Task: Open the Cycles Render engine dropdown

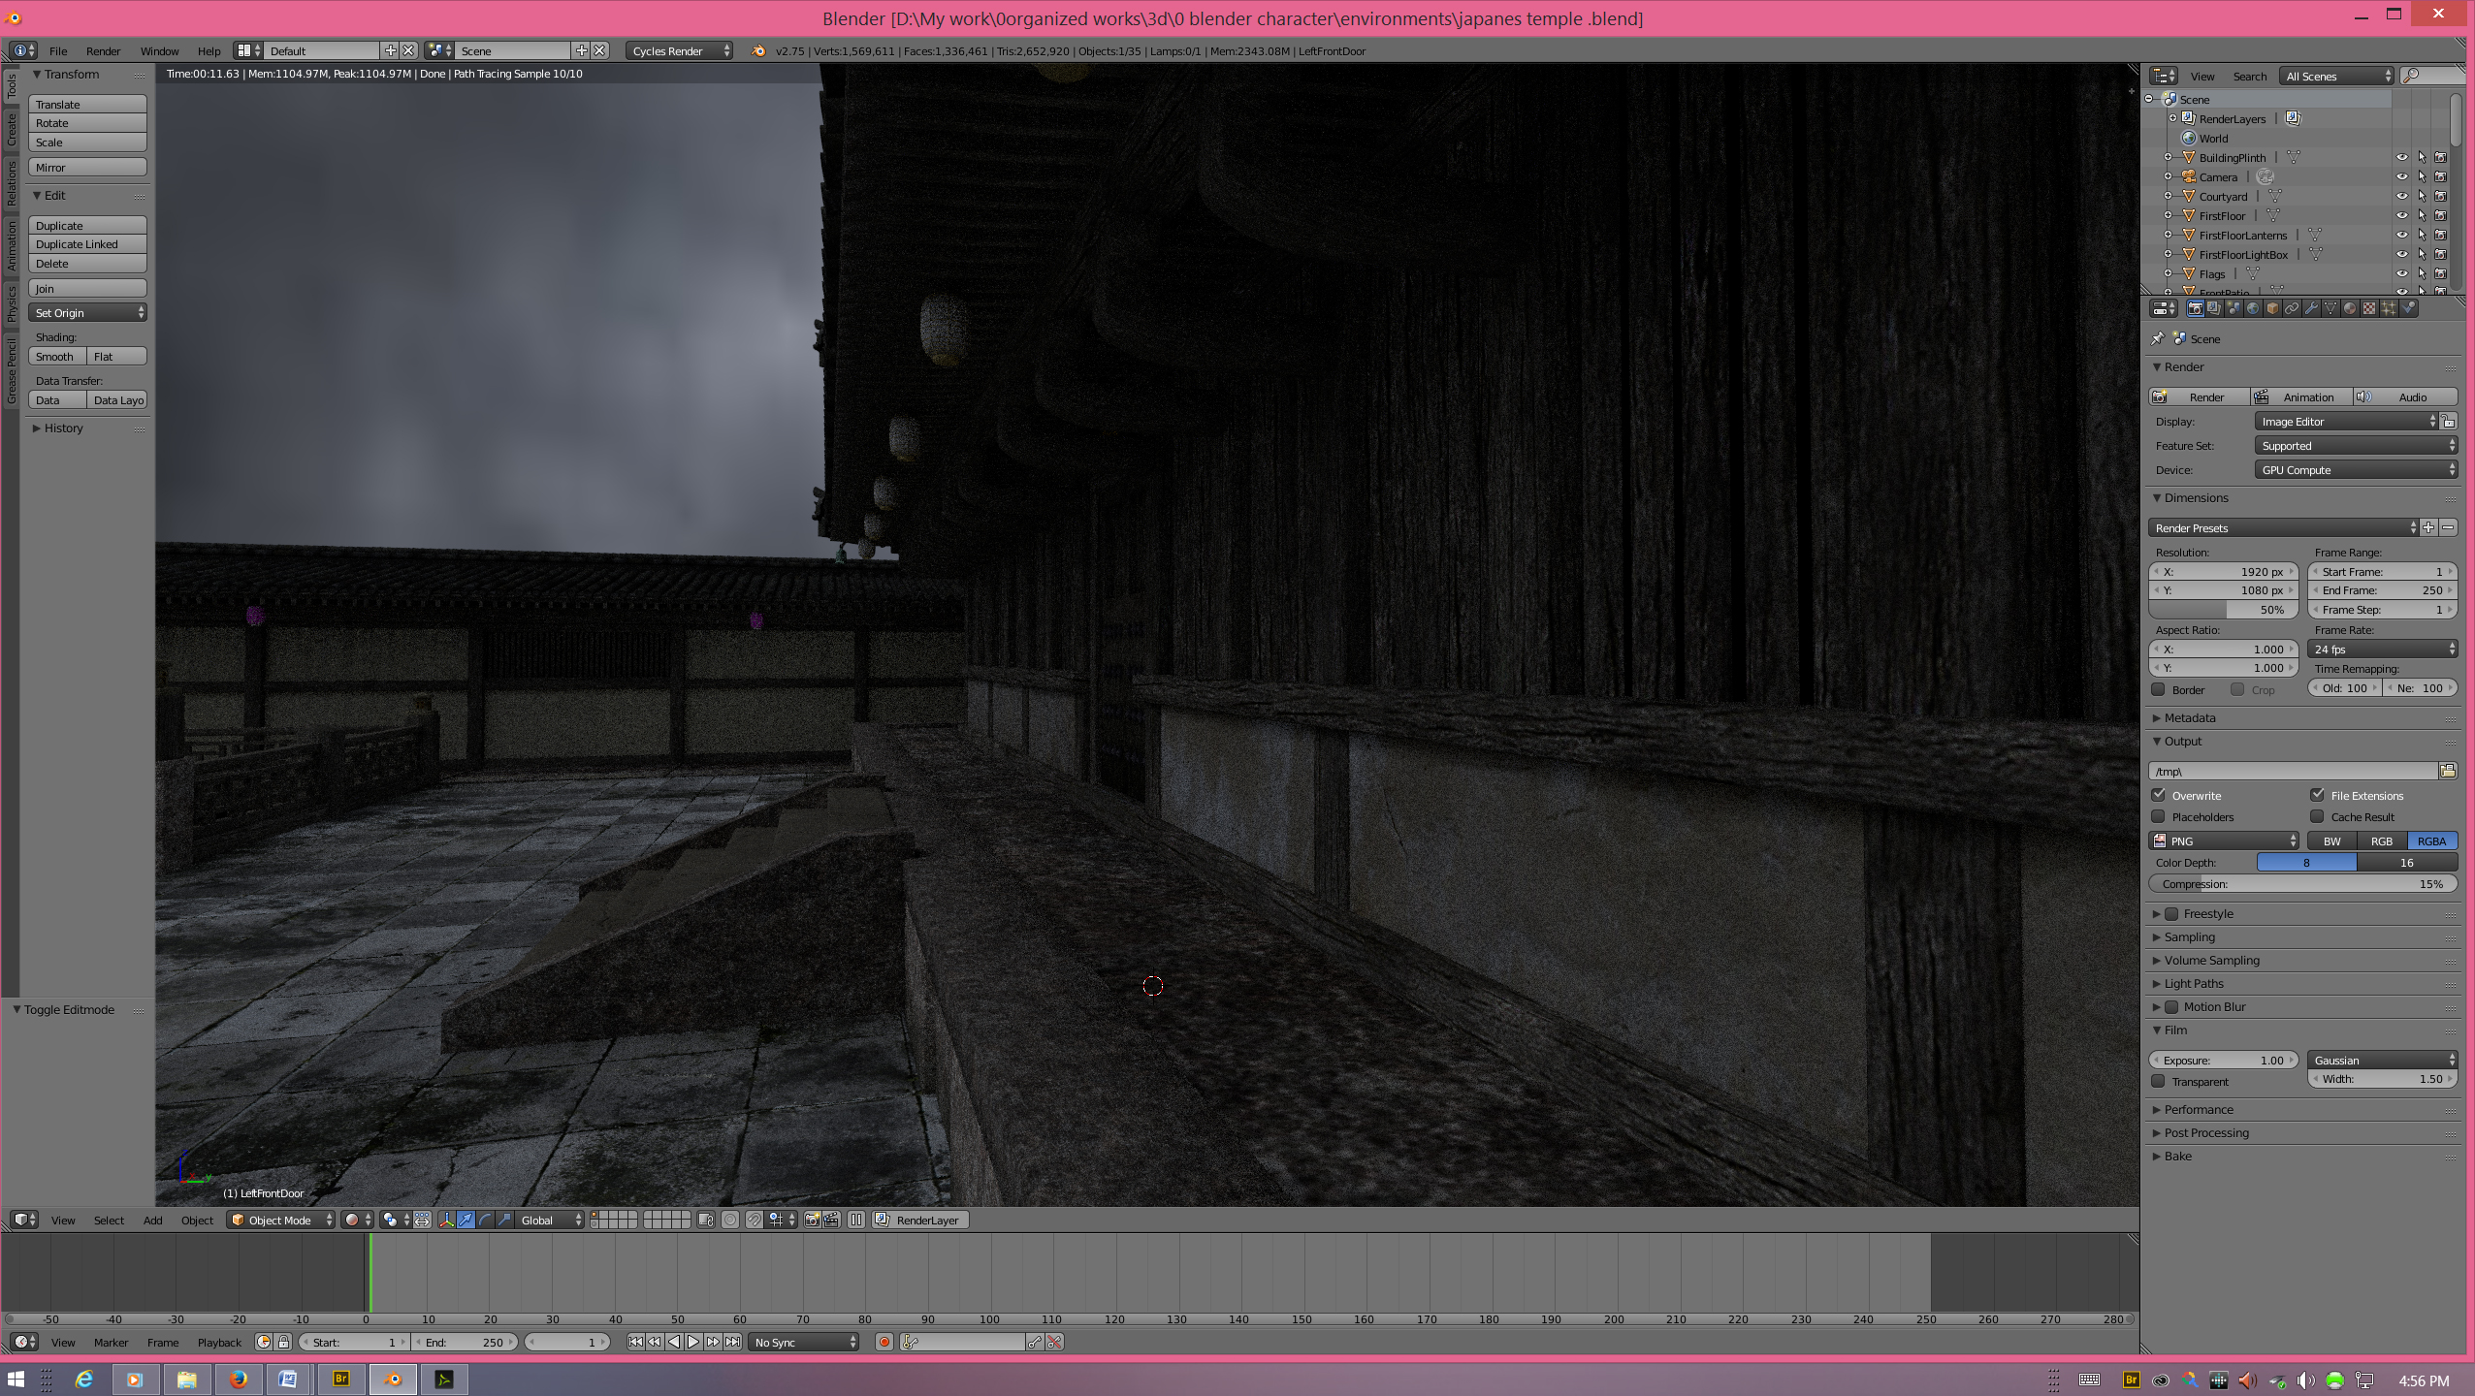Action: click(680, 50)
